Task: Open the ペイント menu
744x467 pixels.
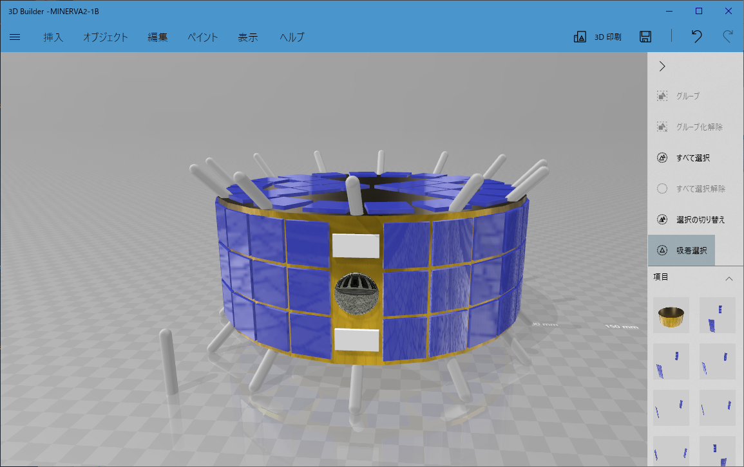Action: point(203,37)
